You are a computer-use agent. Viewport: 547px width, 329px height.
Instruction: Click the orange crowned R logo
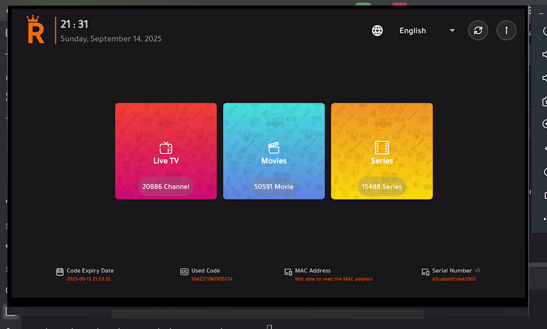click(x=35, y=29)
